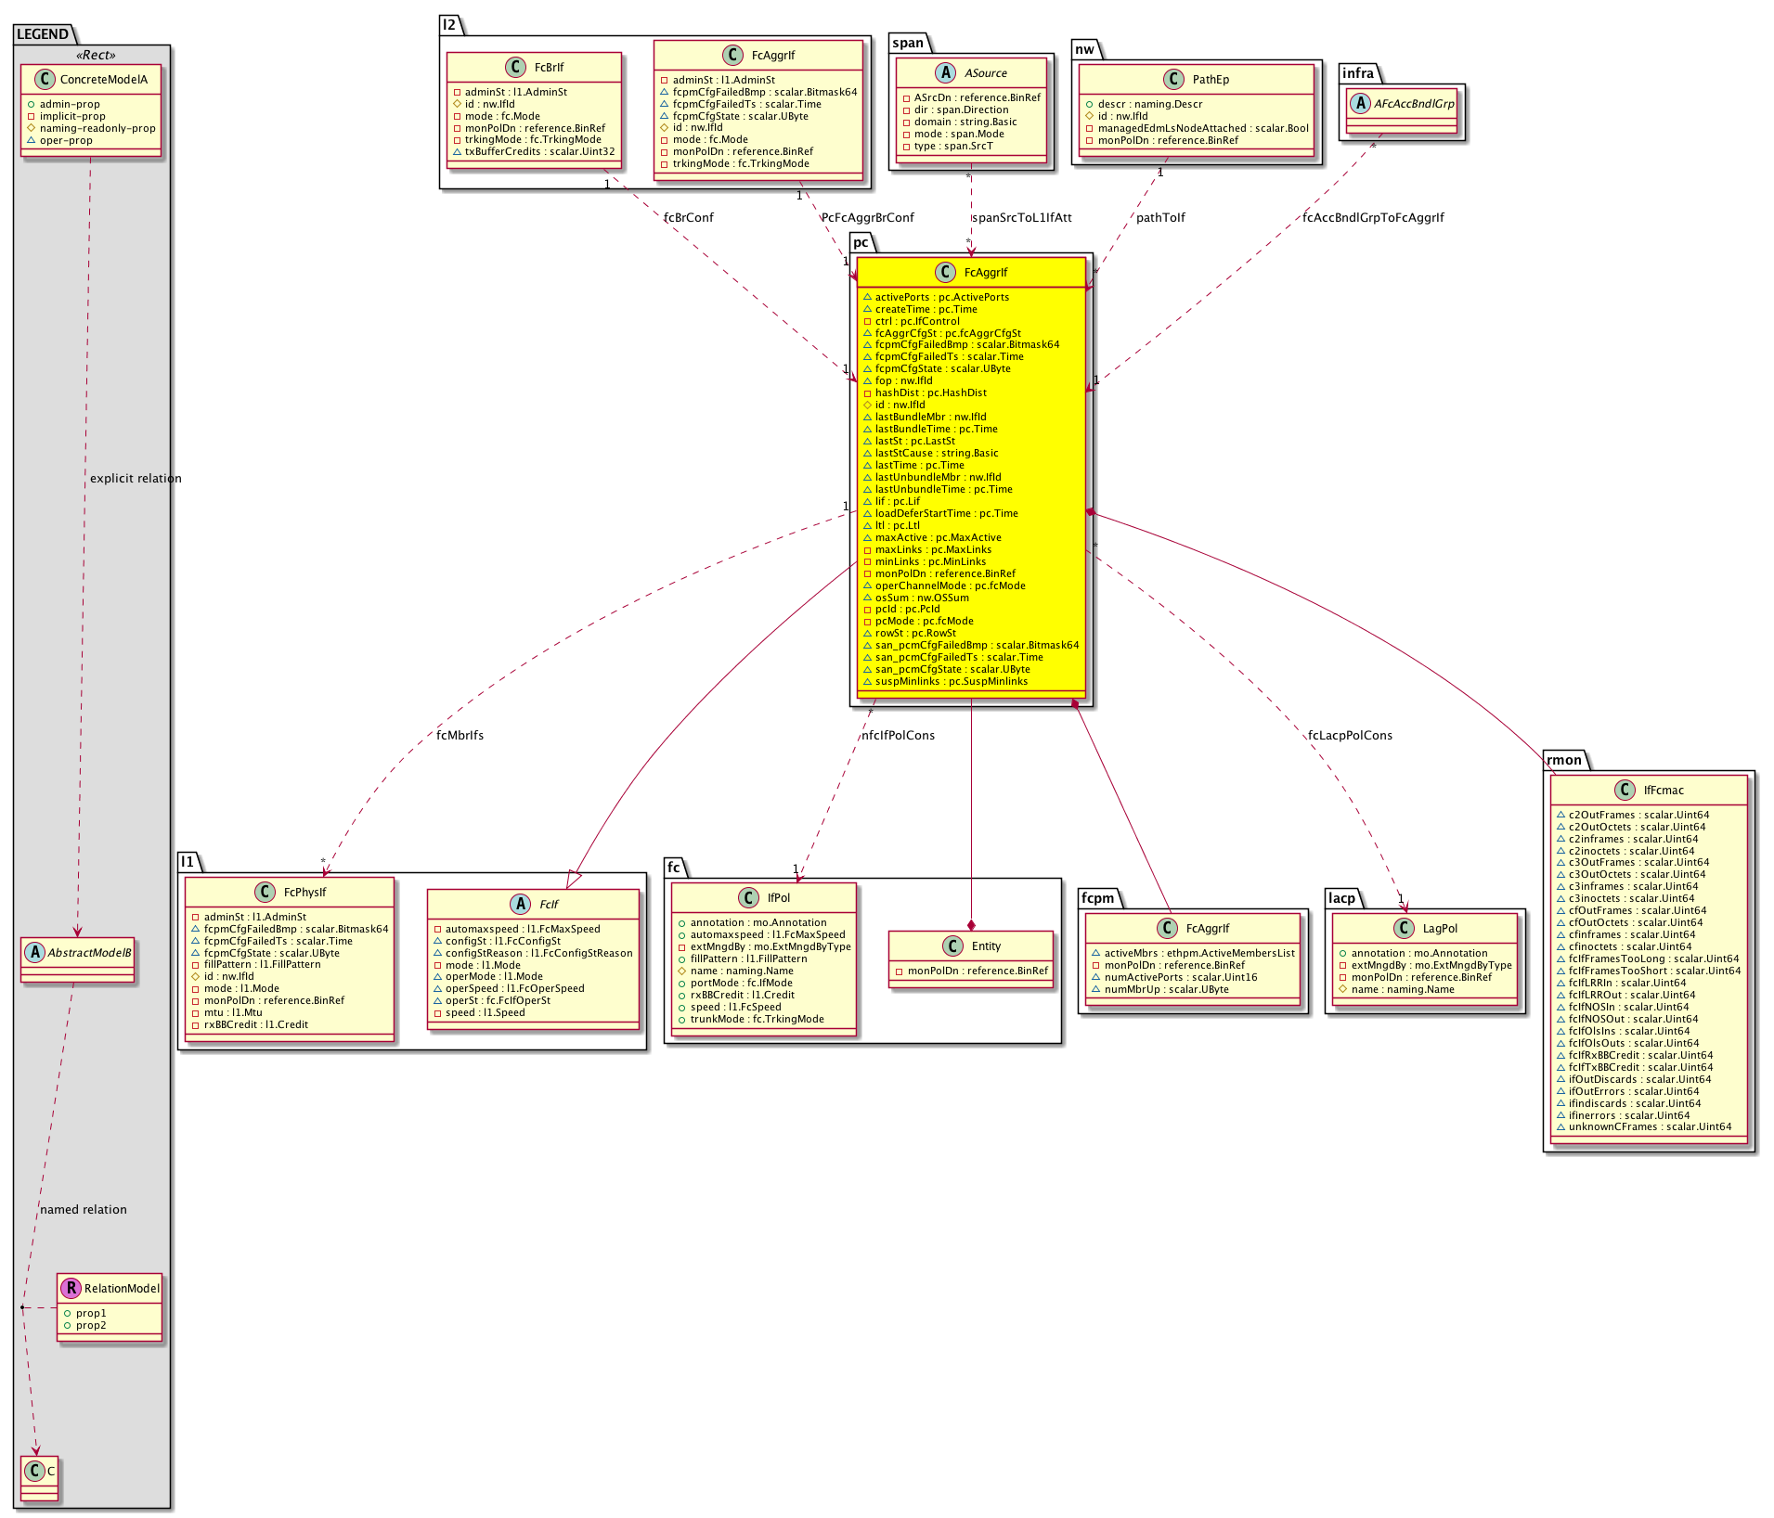Select the class icon of FcPhysIf
Image resolution: width=1774 pixels, height=1518 pixels.
coord(265,893)
